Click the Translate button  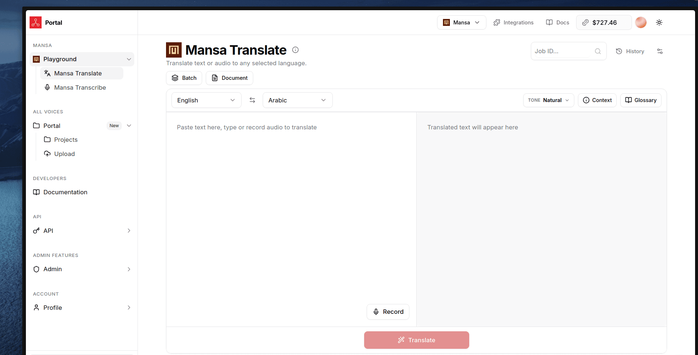(417, 340)
